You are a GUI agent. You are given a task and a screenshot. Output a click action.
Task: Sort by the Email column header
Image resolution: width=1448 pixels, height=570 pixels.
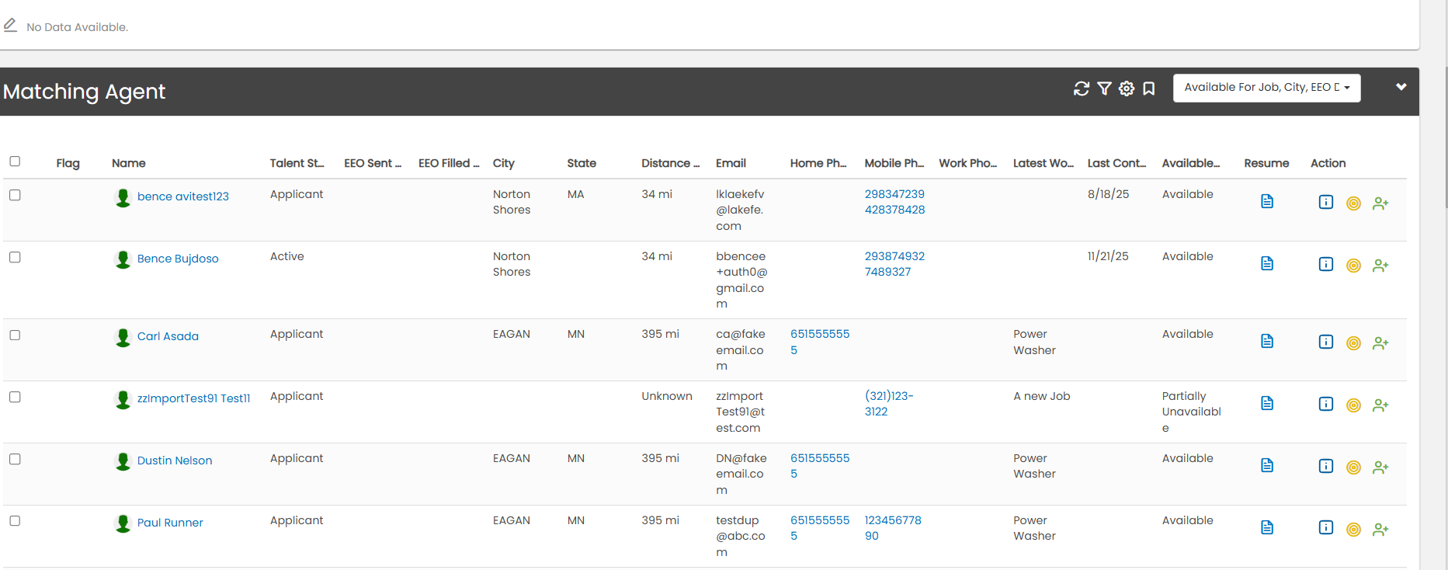tap(731, 163)
